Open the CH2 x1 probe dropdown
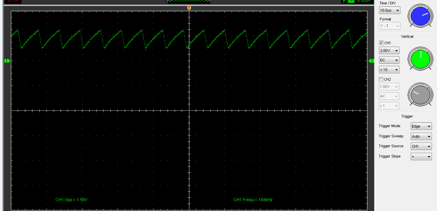The image size is (437, 211). [389, 105]
